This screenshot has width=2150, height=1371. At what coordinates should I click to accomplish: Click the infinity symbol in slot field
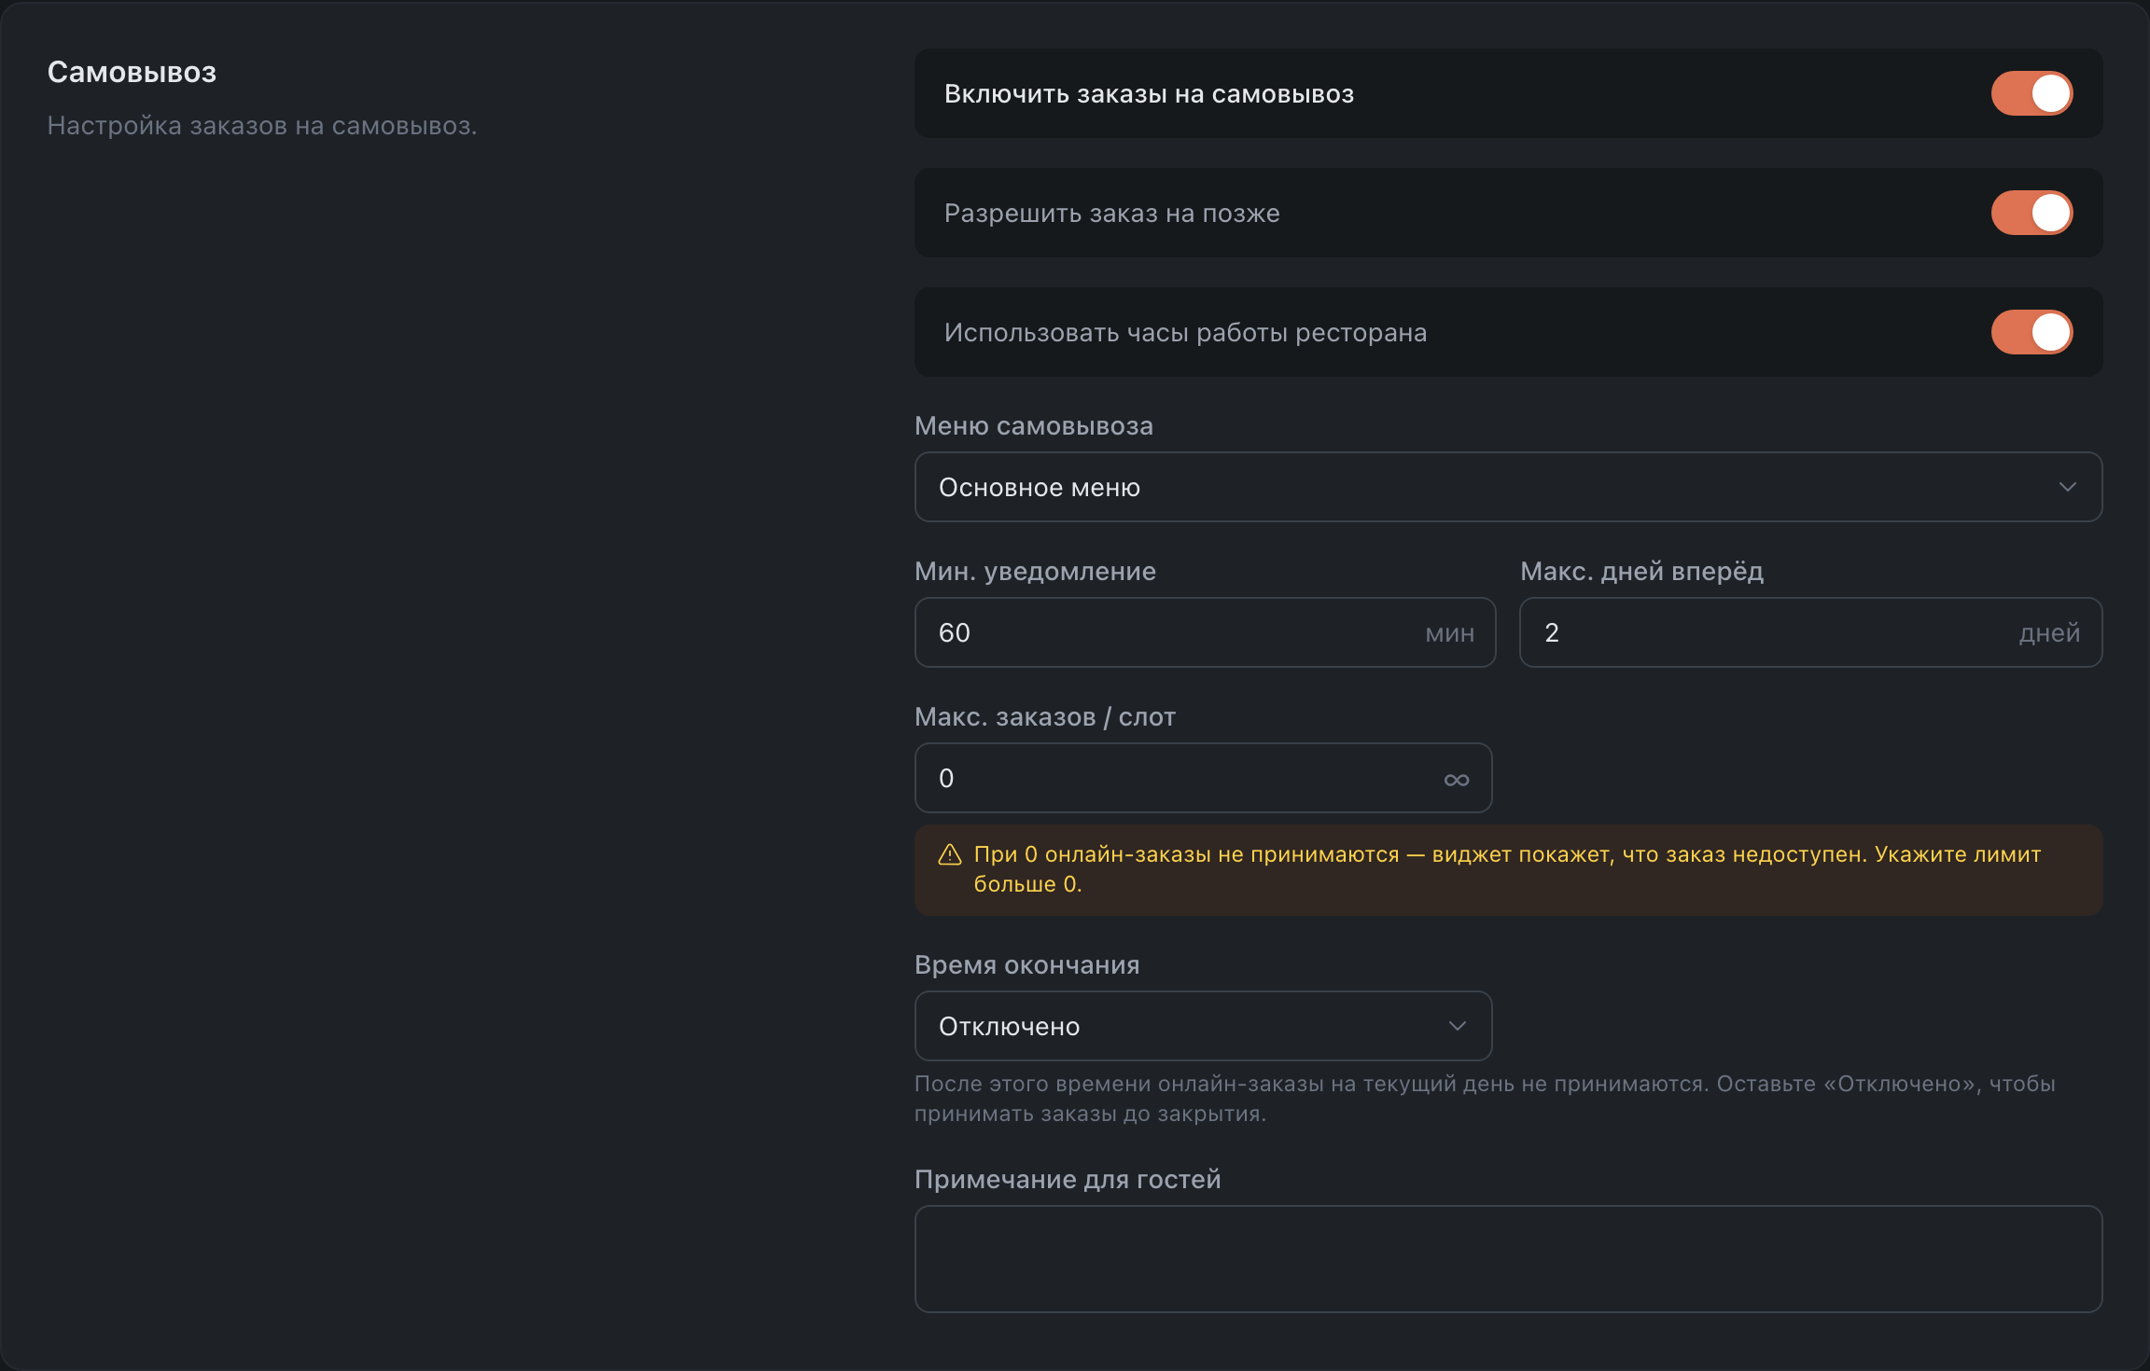pyautogui.click(x=1457, y=780)
